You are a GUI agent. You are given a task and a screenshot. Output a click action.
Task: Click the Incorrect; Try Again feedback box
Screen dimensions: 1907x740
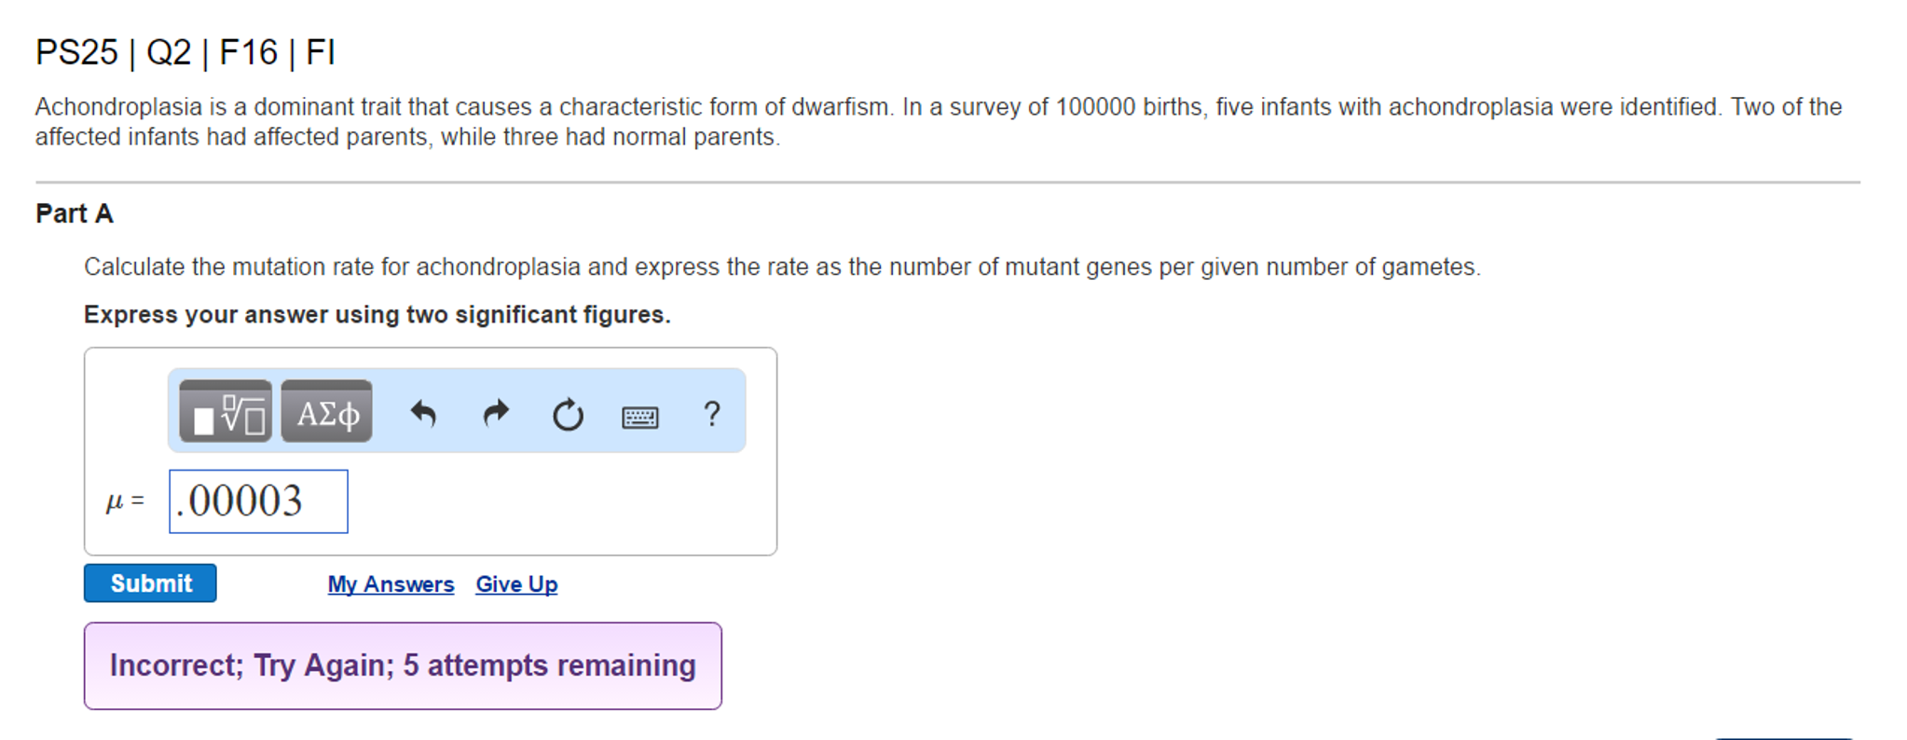pyautogui.click(x=403, y=665)
